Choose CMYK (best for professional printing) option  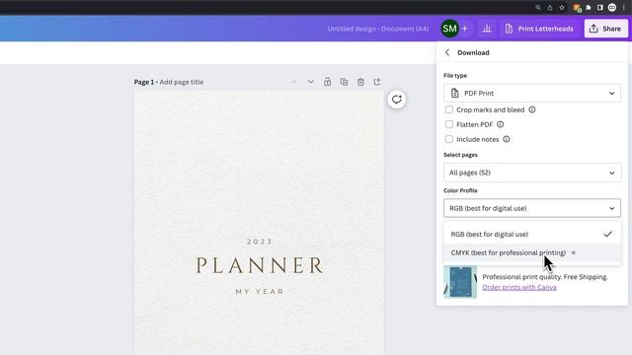coord(532,252)
